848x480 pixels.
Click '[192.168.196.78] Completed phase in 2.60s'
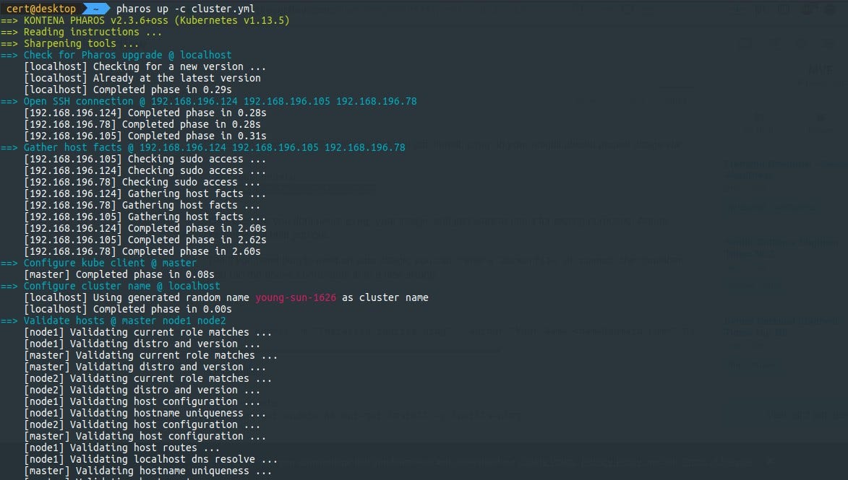(x=142, y=252)
